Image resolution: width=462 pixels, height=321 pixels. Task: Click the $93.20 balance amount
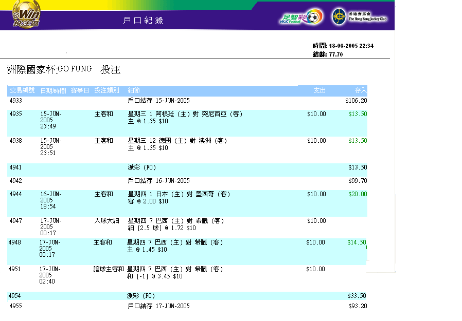click(358, 306)
